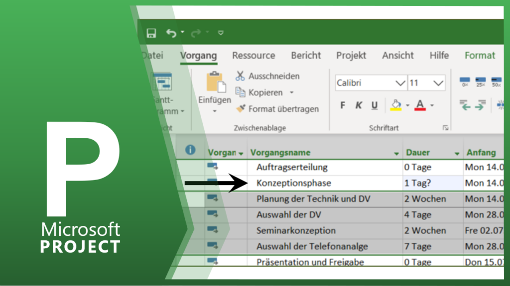Click the Save disk icon
This screenshot has height=286, width=510.
(x=151, y=33)
